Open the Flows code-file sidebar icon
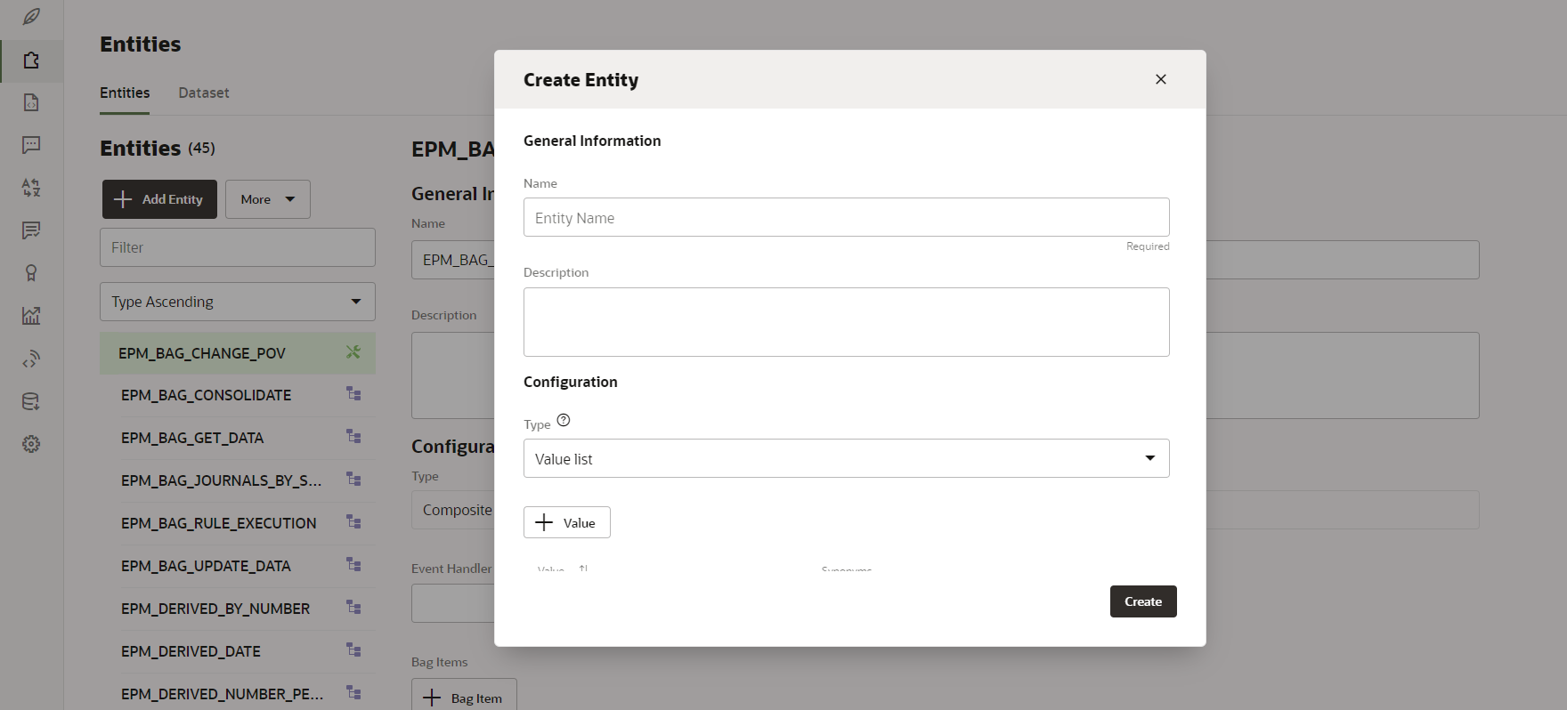Screen dimensions: 1567x710 tap(31, 102)
